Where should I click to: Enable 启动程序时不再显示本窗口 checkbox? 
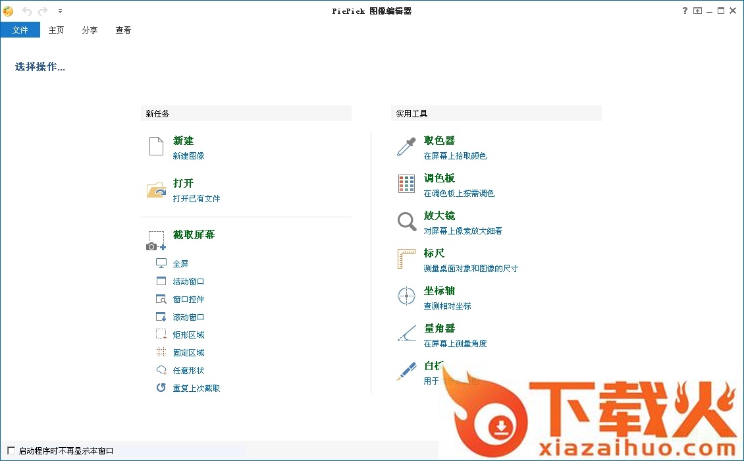coord(11,450)
